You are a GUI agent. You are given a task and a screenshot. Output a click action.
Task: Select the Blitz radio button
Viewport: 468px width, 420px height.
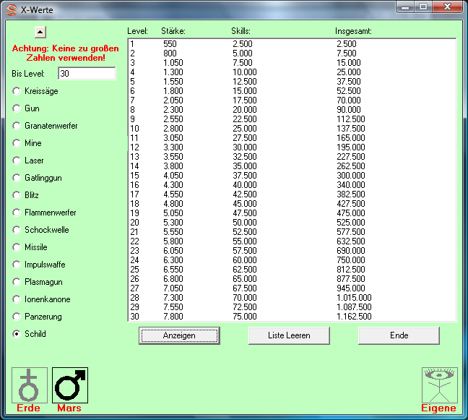coord(17,195)
